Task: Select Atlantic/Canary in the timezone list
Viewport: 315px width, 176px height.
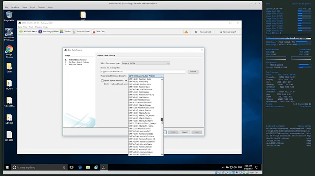Action: click(x=144, y=105)
